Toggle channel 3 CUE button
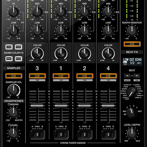This screenshot has height=147, width=147. pos(37,76)
